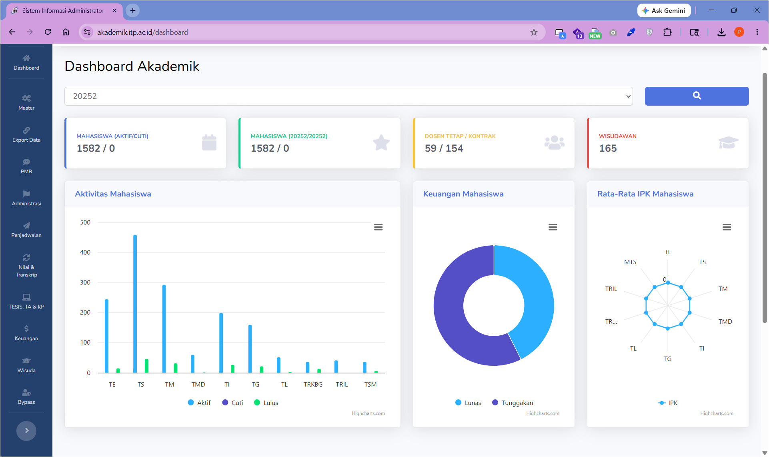769x457 pixels.
Task: Click the Highcharts.com link under the IPK chart
Action: pyautogui.click(x=717, y=413)
